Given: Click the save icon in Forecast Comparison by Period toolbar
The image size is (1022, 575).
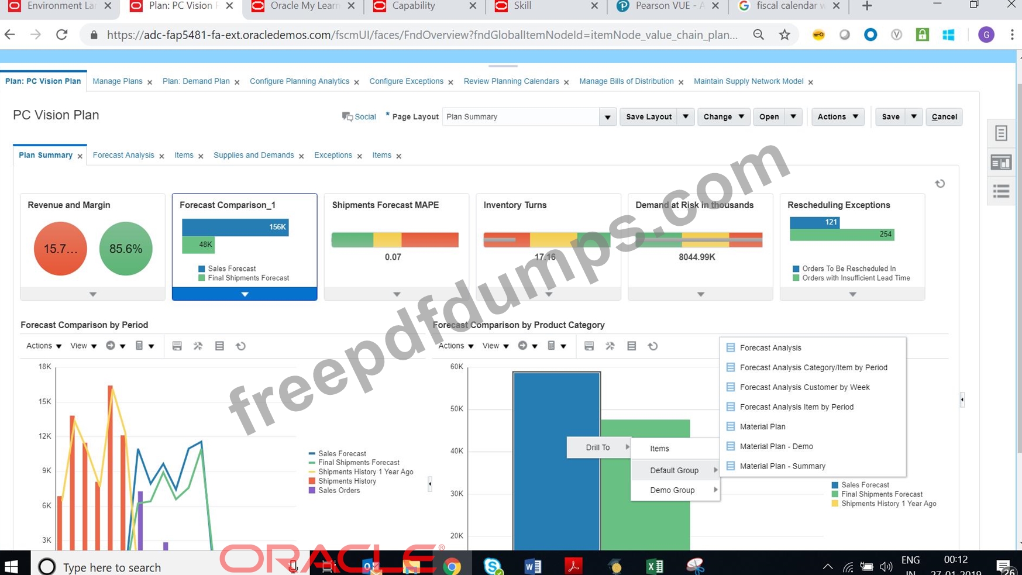Looking at the screenshot, I should coord(177,346).
